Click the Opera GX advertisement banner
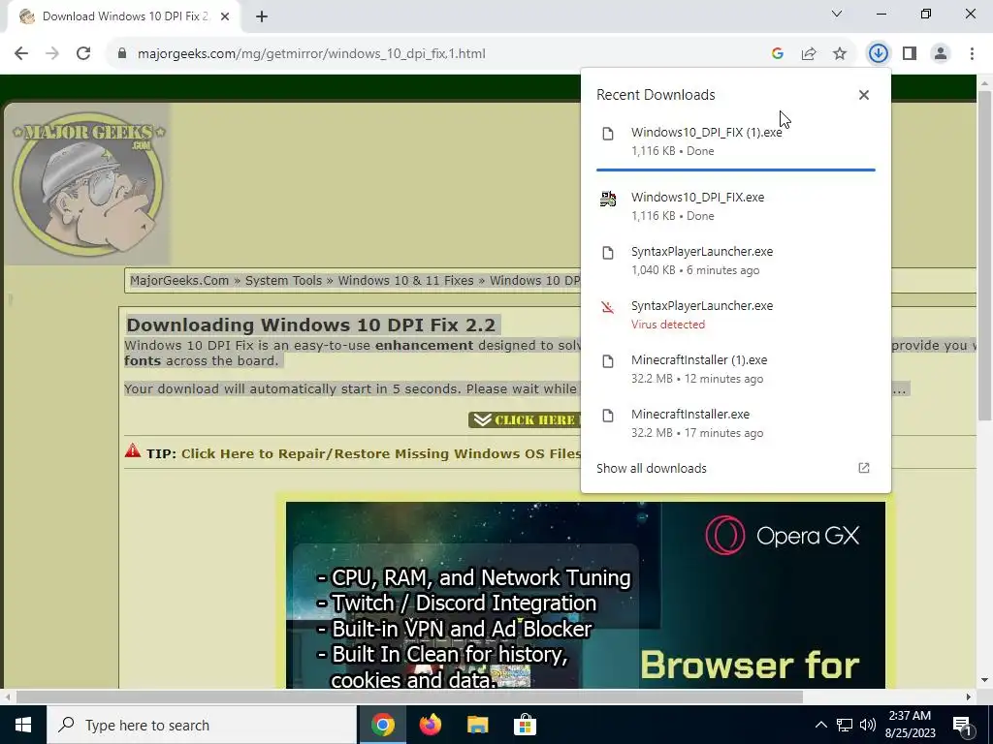This screenshot has height=744, width=993. click(x=585, y=595)
